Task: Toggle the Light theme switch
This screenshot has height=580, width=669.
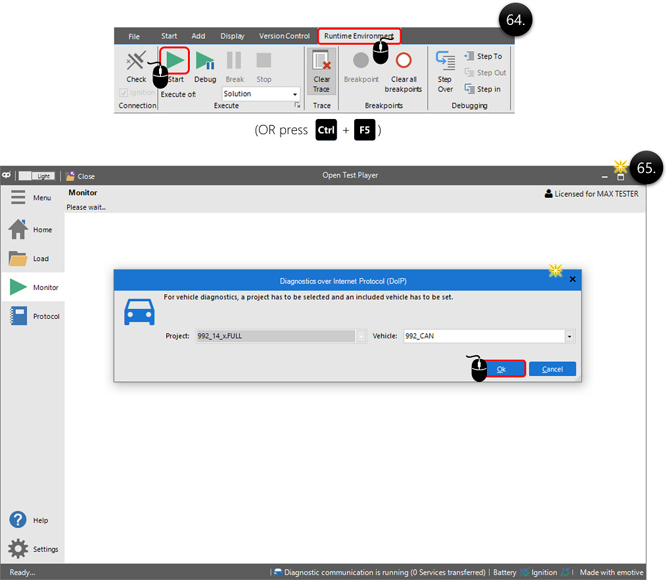Action: click(x=35, y=176)
